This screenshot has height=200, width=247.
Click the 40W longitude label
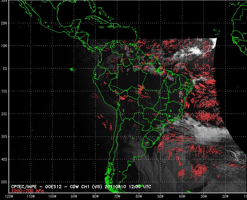coord(182,196)
